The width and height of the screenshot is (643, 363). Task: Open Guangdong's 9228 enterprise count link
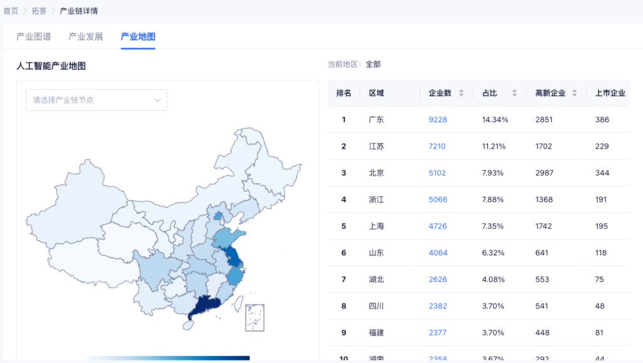(x=438, y=120)
